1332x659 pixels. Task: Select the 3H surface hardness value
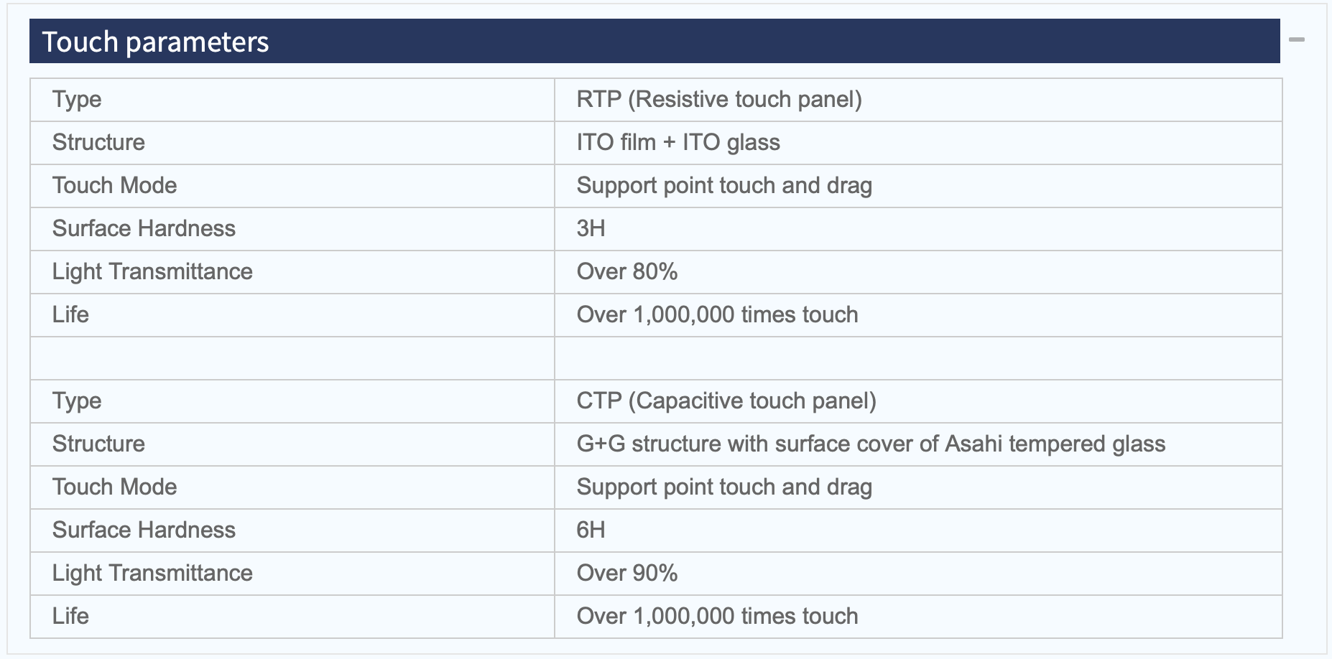tap(591, 228)
